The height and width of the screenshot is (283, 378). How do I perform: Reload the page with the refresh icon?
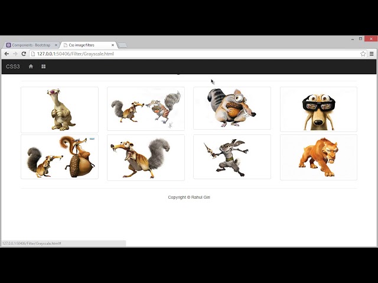[24, 54]
